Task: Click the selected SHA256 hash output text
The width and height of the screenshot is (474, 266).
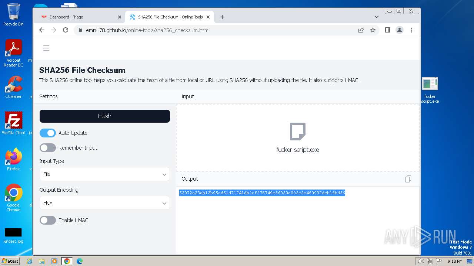Action: click(262, 193)
